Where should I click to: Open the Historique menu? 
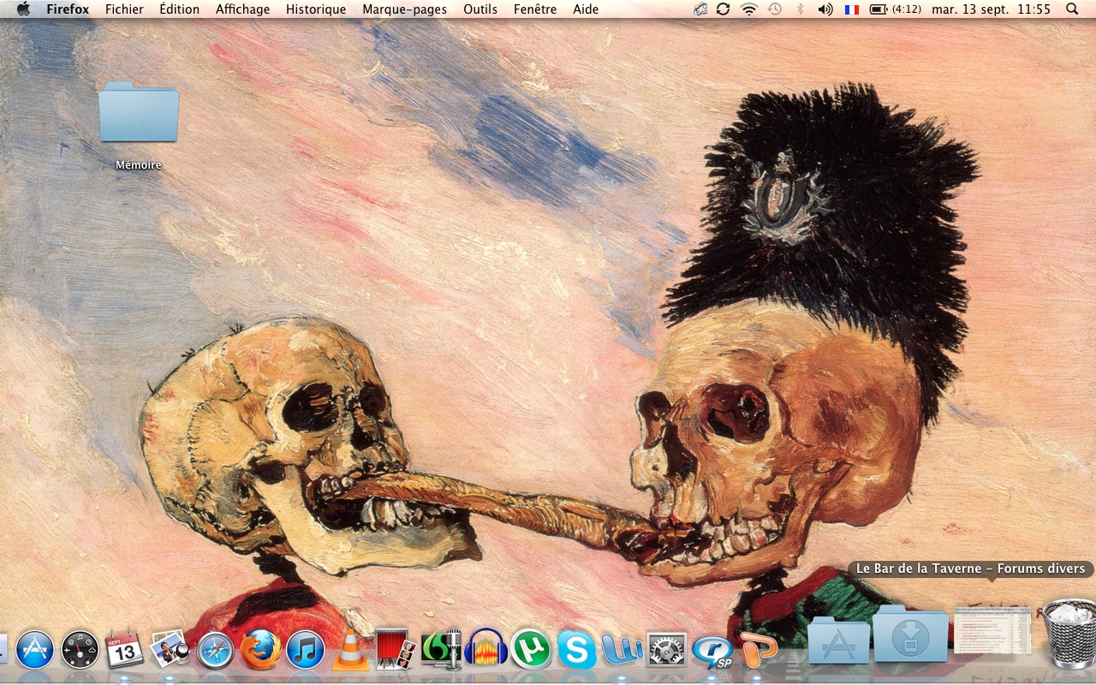click(316, 9)
